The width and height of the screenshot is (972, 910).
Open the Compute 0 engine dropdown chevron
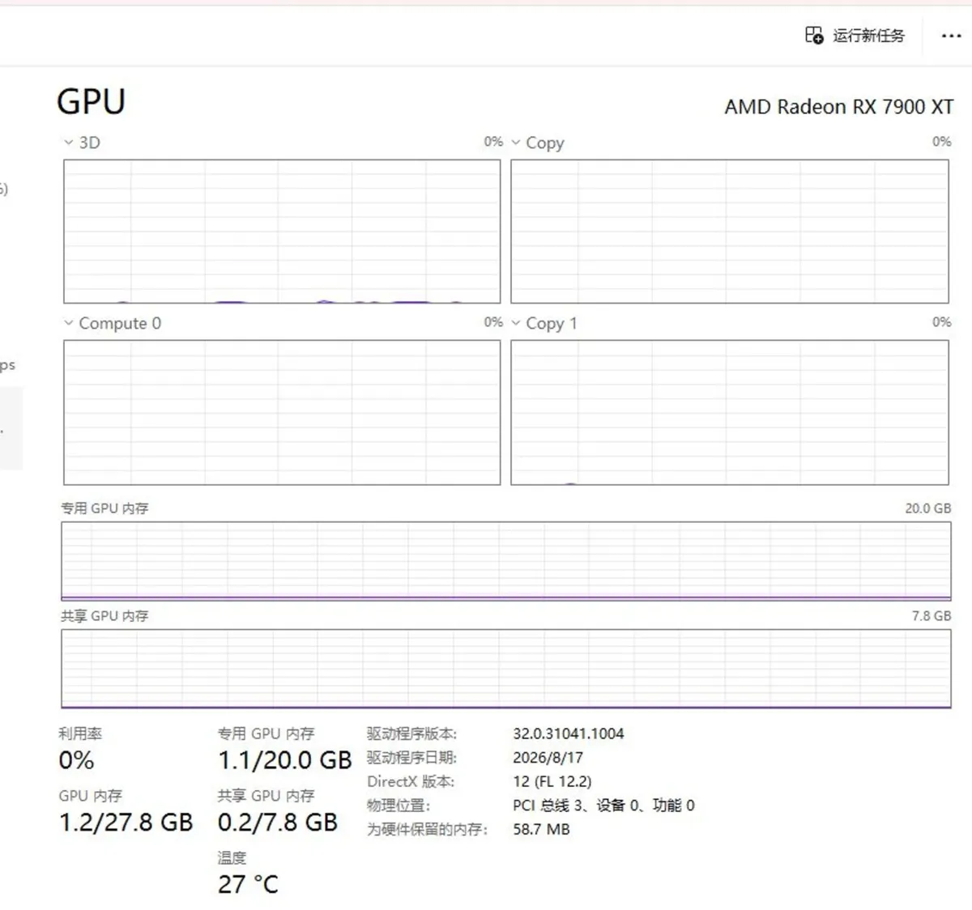69,323
